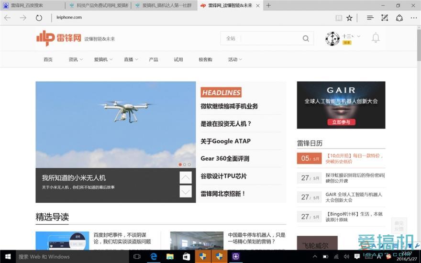Open reading view book icon
421x263 pixels.
(339, 18)
